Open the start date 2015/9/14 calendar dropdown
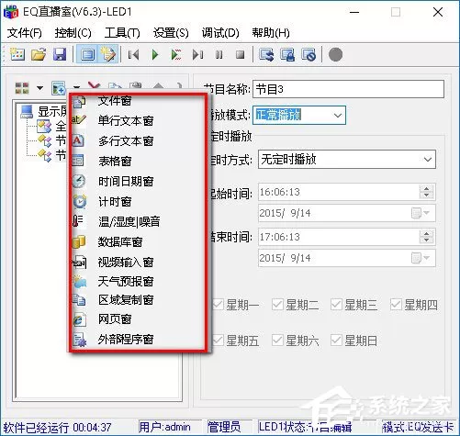Viewport: 460px width, 436px height. [x=421, y=213]
